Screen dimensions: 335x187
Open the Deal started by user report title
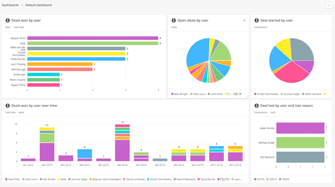coord(276,21)
